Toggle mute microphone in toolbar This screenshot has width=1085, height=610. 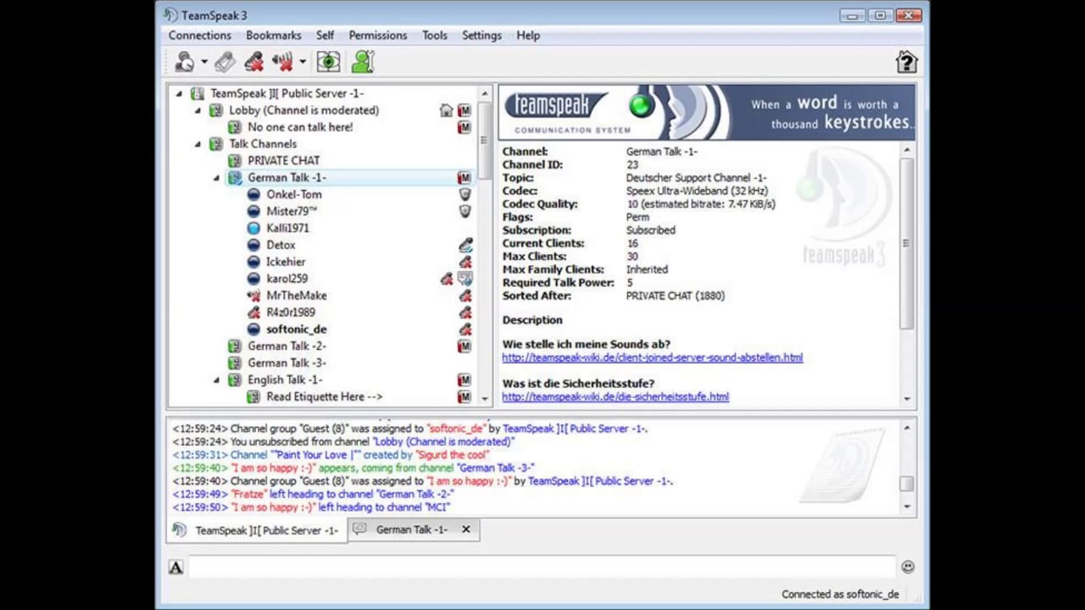(x=253, y=62)
